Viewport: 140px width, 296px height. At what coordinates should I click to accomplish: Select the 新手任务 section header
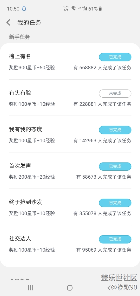pos(20,37)
